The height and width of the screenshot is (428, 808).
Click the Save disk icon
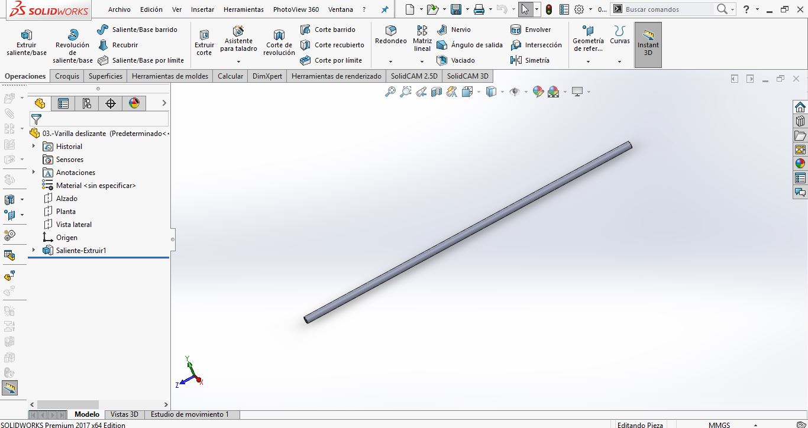[x=456, y=9]
